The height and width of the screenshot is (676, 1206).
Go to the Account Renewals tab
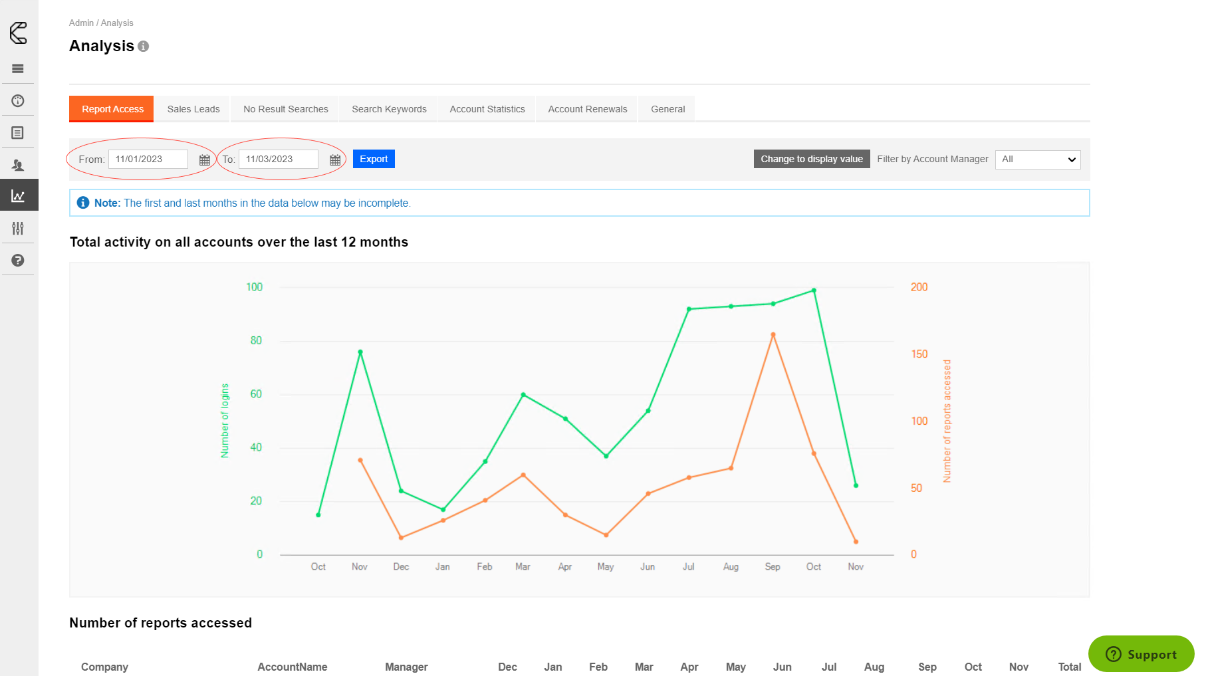point(588,109)
